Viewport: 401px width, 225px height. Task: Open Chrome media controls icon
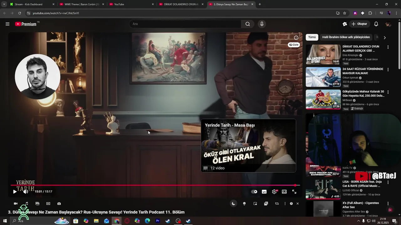381,13
